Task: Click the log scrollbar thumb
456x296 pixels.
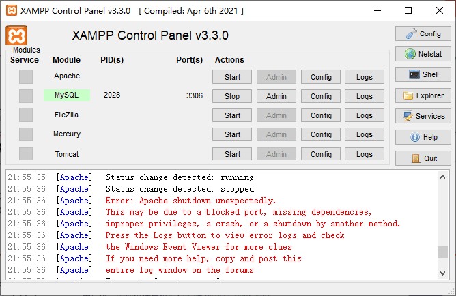Action: pos(442,252)
